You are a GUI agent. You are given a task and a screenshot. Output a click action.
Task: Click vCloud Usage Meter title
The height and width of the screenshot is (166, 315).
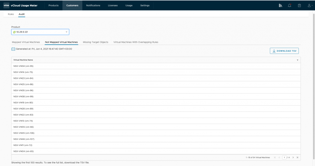tap(24, 6)
